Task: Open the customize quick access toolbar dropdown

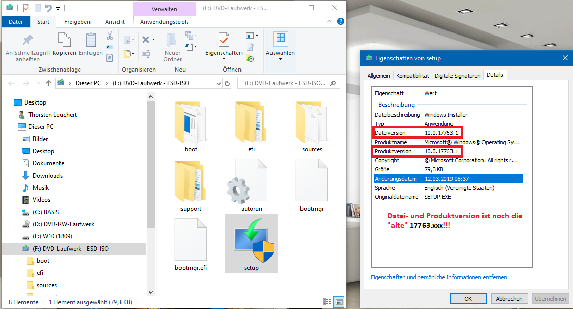Action: pos(58,8)
